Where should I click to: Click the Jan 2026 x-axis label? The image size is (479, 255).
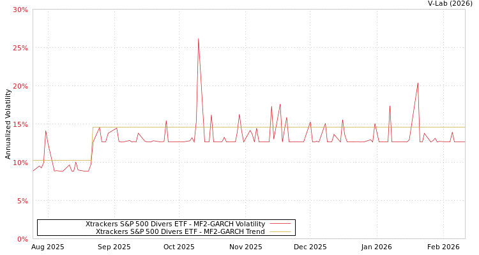[x=377, y=247]
